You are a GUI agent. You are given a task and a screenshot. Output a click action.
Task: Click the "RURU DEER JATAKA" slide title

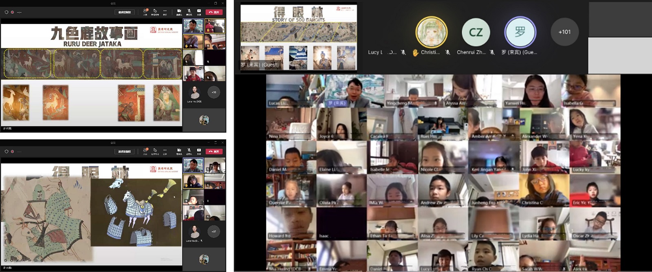93,44
